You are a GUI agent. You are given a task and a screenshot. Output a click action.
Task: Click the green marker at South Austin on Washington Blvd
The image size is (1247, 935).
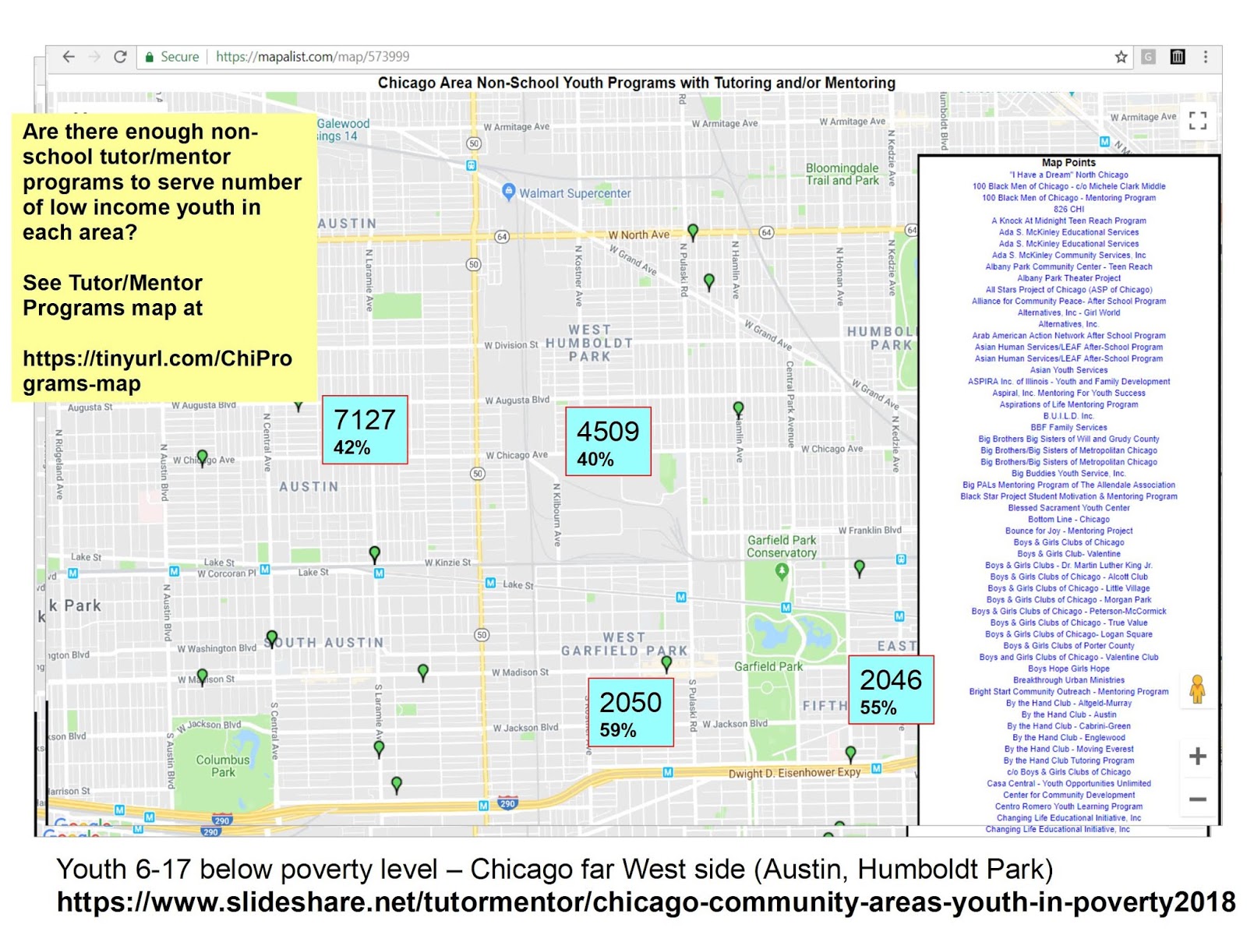(271, 639)
